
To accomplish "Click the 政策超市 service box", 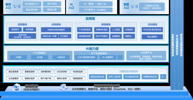I will pyautogui.click(x=15, y=29).
